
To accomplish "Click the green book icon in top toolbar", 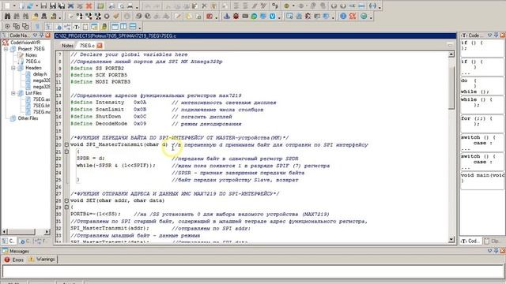I will pyautogui.click(x=100, y=6).
